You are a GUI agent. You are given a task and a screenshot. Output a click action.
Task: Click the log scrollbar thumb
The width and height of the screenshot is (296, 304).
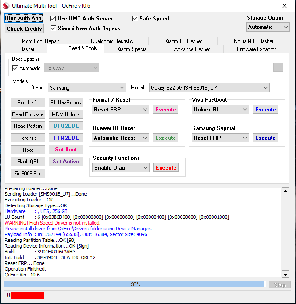click(285, 254)
